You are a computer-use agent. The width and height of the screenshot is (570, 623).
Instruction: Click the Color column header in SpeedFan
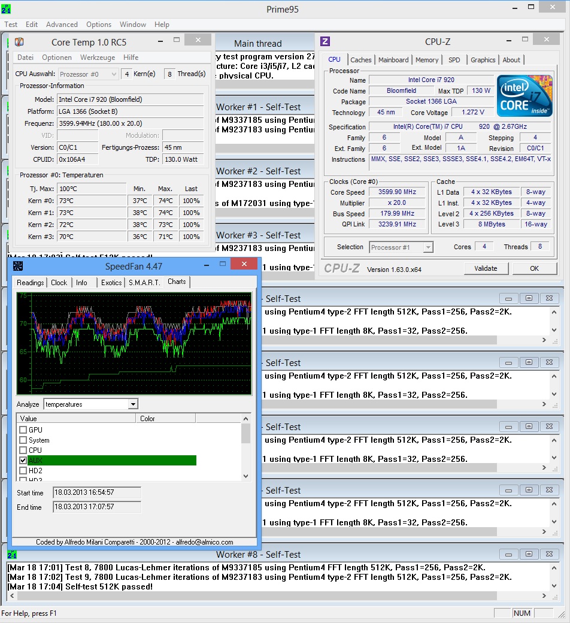pyautogui.click(x=166, y=418)
